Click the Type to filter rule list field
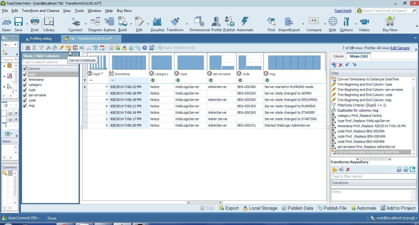This screenshot has height=225, width=419. (x=373, y=176)
